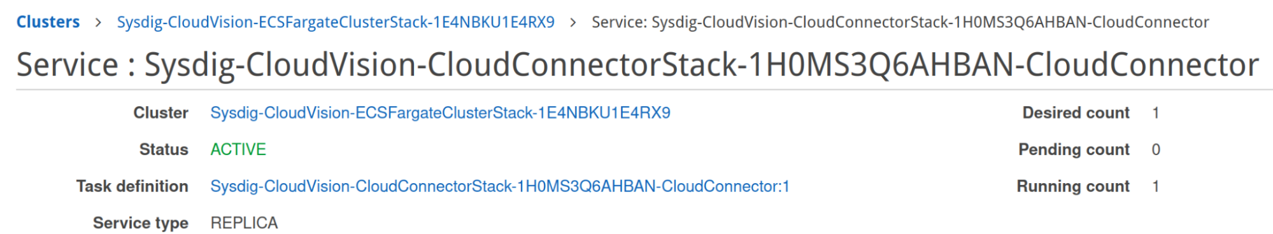Click the REPLICA service type value
The image size is (1273, 234).
tap(245, 223)
